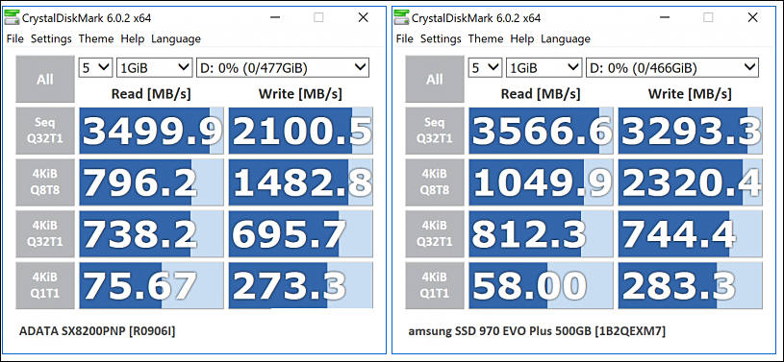The width and height of the screenshot is (784, 362).
Task: Click the 283.3 write result
Action: (x=691, y=285)
